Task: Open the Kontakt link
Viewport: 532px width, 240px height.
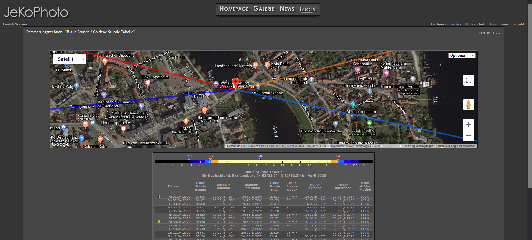Action: [x=518, y=24]
